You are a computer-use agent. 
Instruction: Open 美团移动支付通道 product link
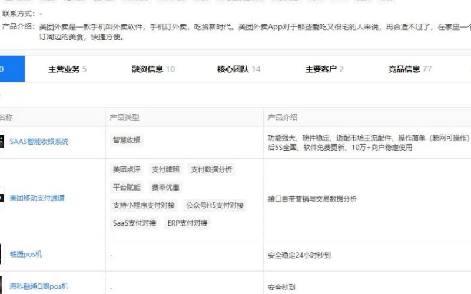pyautogui.click(x=37, y=198)
